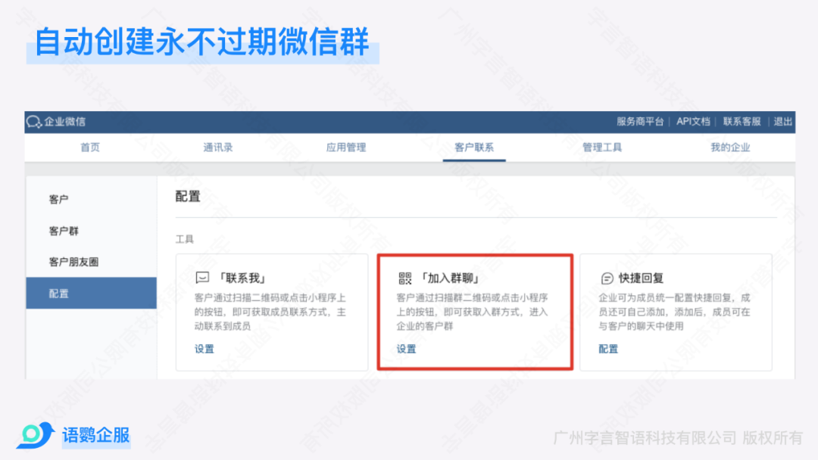This screenshot has width=818, height=460.
Task: Select 客户 in the left sidebar
Action: pyautogui.click(x=59, y=200)
